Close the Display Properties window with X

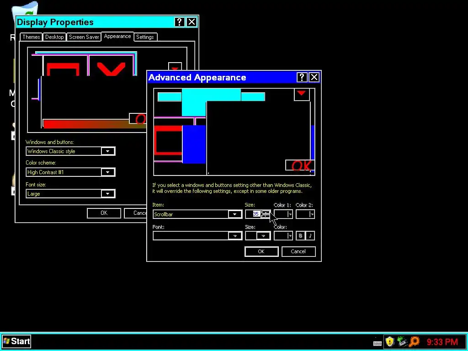191,22
